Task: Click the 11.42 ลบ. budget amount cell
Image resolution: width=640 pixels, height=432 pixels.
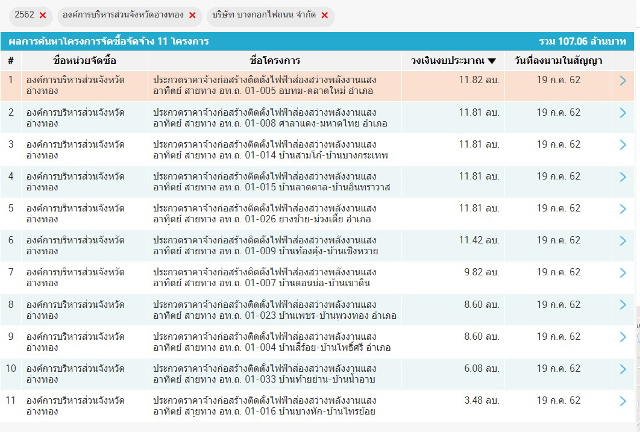Action: pos(478,240)
